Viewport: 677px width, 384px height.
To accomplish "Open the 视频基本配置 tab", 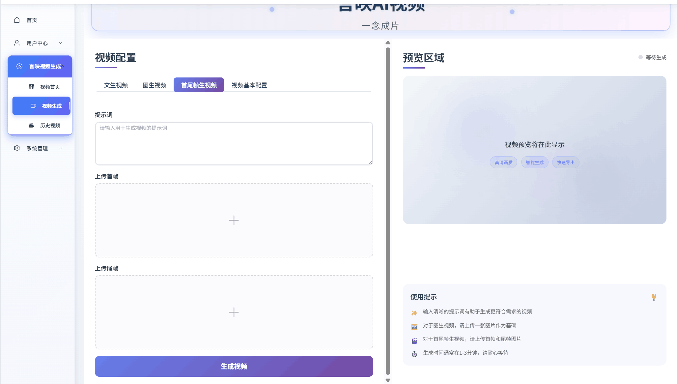I will (249, 85).
